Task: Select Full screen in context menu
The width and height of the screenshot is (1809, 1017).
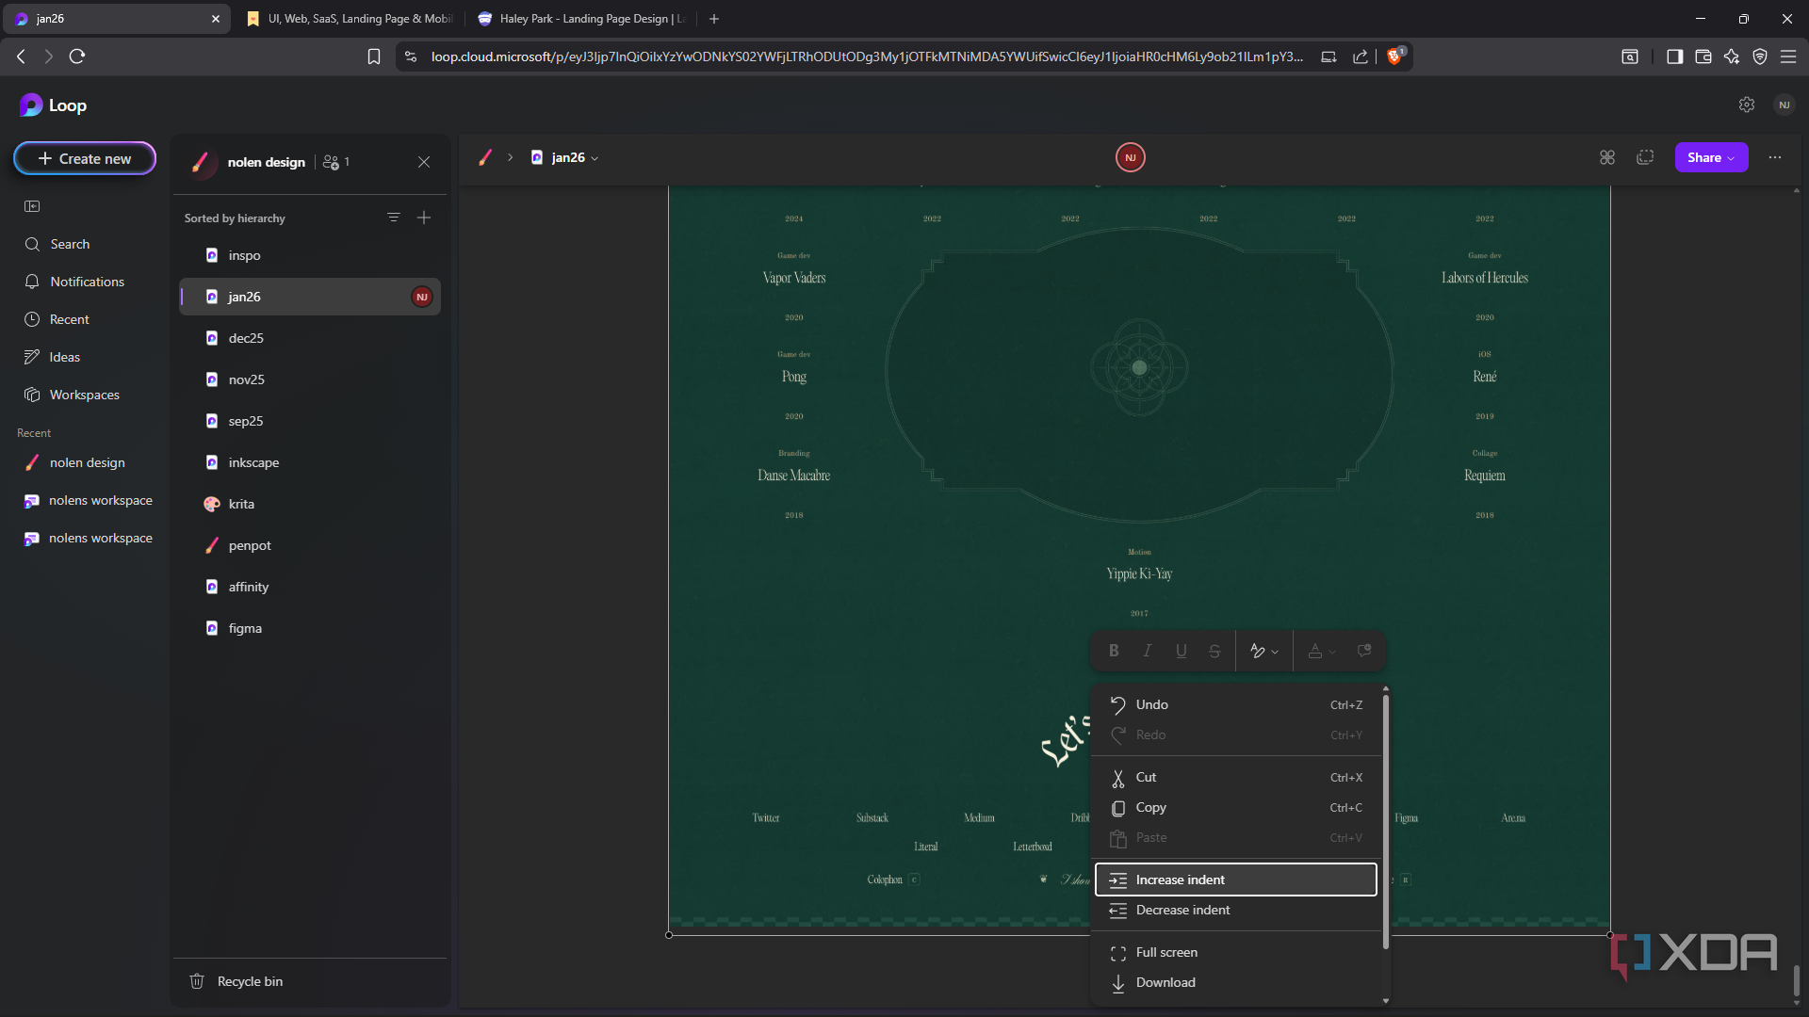Action: click(1236, 952)
